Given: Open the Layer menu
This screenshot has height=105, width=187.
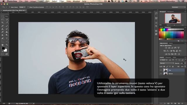Looking at the screenshot, I should coord(41,1).
